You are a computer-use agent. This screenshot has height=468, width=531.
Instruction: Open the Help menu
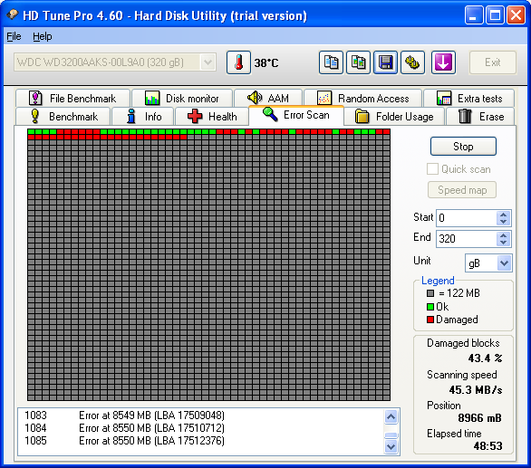(x=43, y=36)
